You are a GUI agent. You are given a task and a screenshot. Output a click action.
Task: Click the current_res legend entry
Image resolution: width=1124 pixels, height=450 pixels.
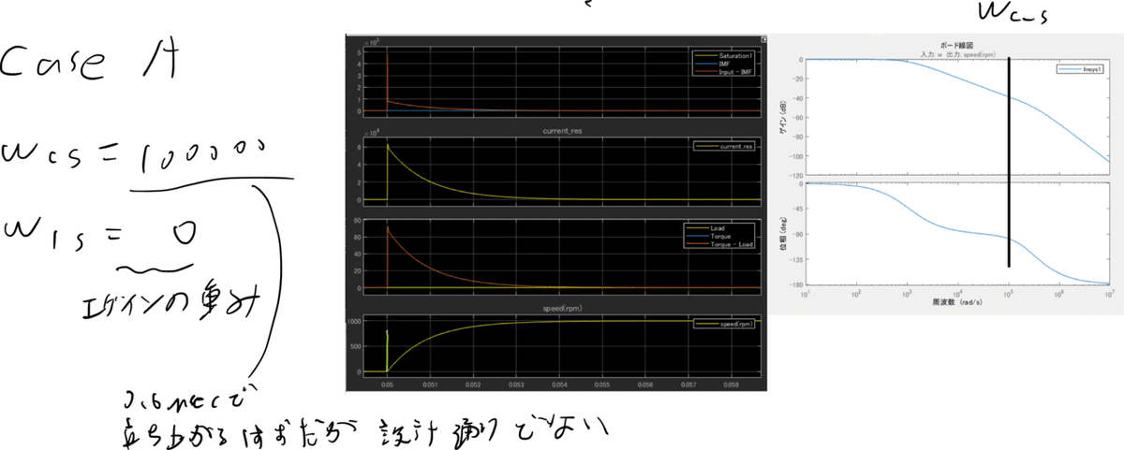725,147
